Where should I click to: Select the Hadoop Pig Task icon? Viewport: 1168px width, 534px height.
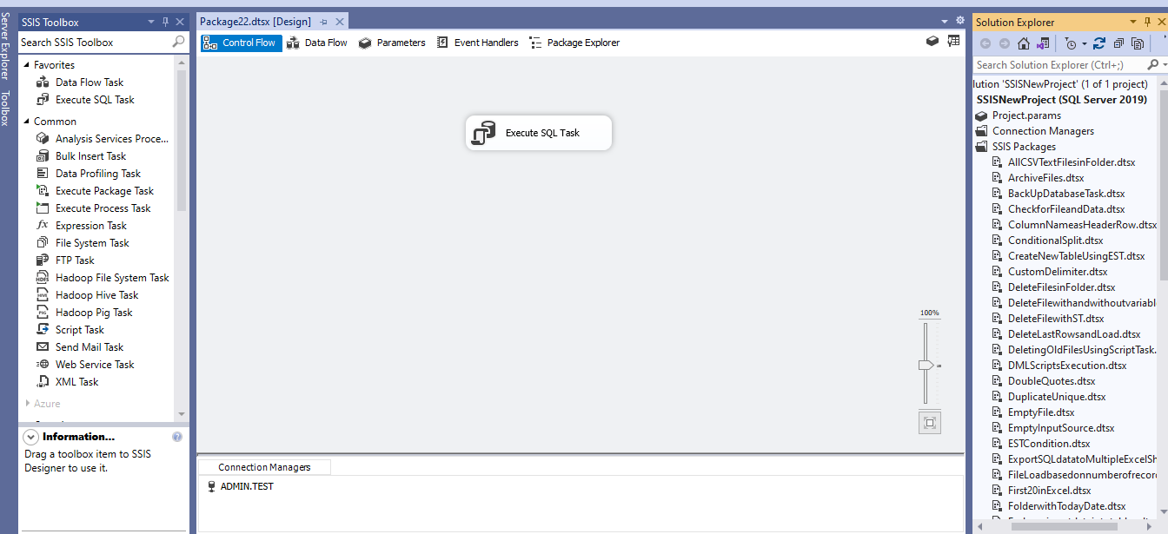coord(43,313)
